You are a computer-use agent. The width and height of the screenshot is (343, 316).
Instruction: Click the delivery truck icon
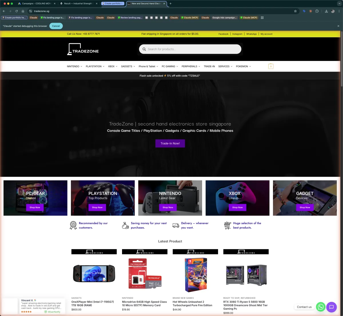click(176, 225)
